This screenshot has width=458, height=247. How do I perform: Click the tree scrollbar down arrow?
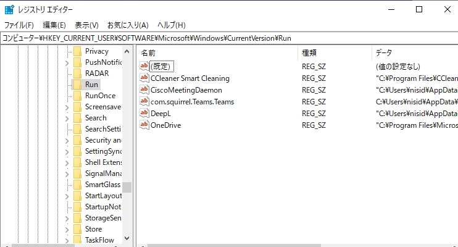point(127,238)
